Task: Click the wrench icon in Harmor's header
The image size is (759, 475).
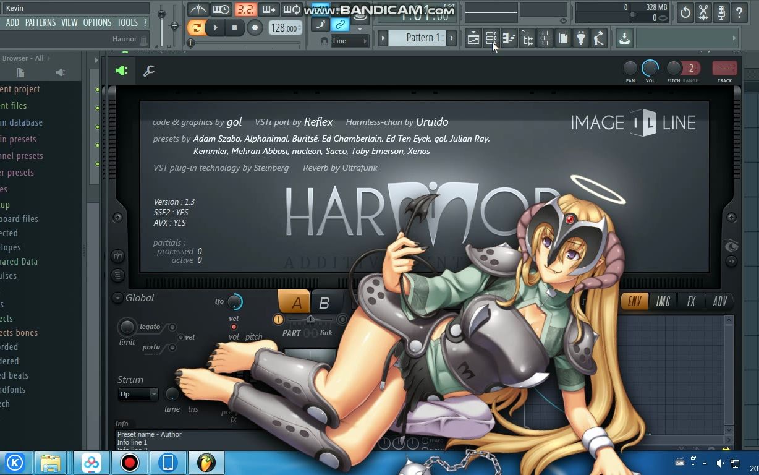Action: [x=149, y=71]
